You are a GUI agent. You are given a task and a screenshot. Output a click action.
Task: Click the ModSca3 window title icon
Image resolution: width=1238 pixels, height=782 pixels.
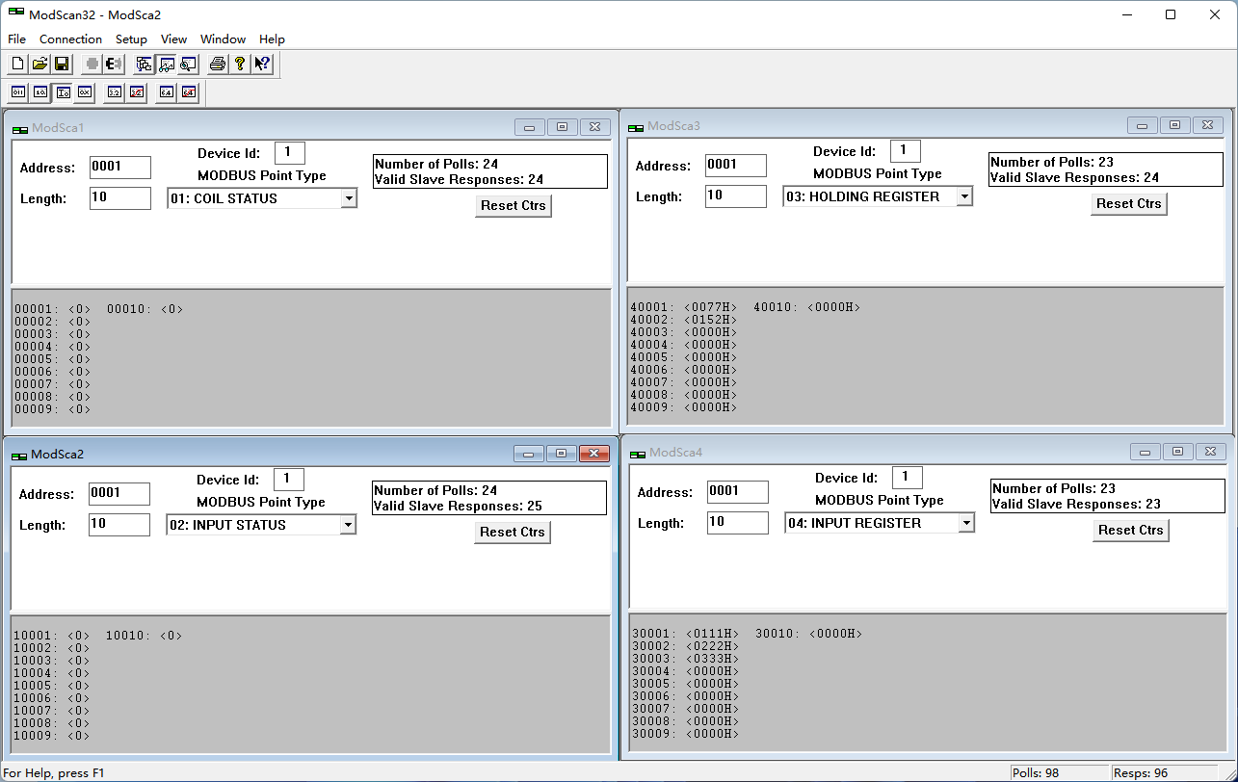636,126
